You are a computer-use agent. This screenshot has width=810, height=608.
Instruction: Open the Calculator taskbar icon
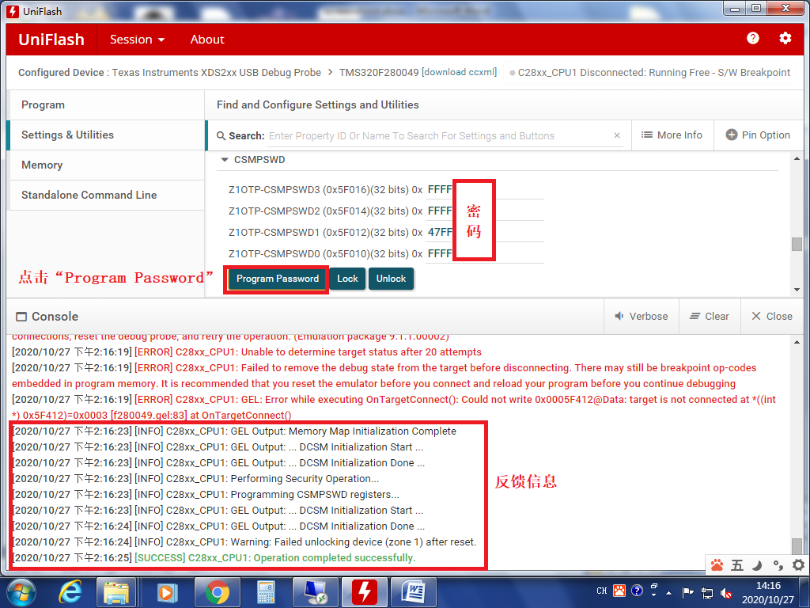(x=266, y=592)
